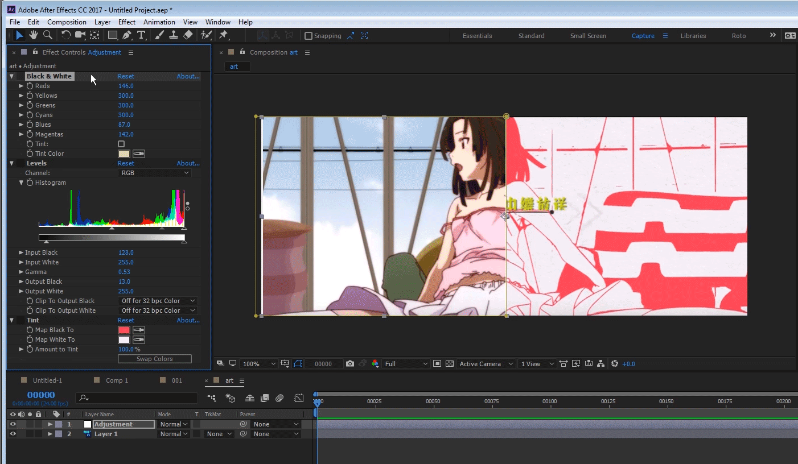798x464 pixels.
Task: Open the Active Camera view dropdown
Action: click(486, 364)
